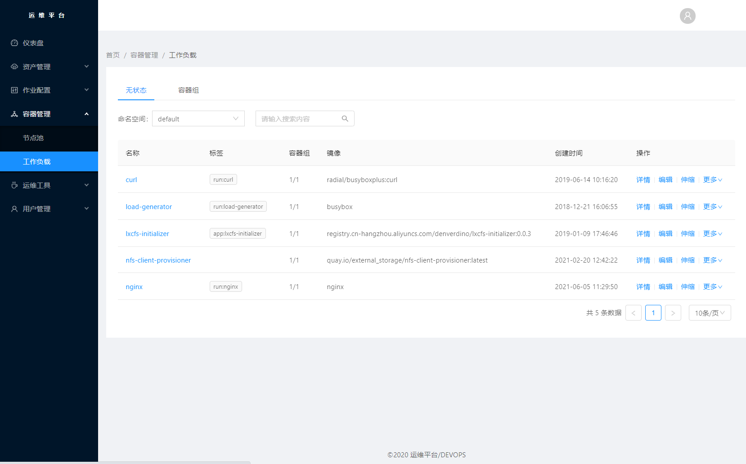Viewport: 746px width, 464px height.
Task: Click 伸缩 for the curl row
Action: (x=688, y=180)
